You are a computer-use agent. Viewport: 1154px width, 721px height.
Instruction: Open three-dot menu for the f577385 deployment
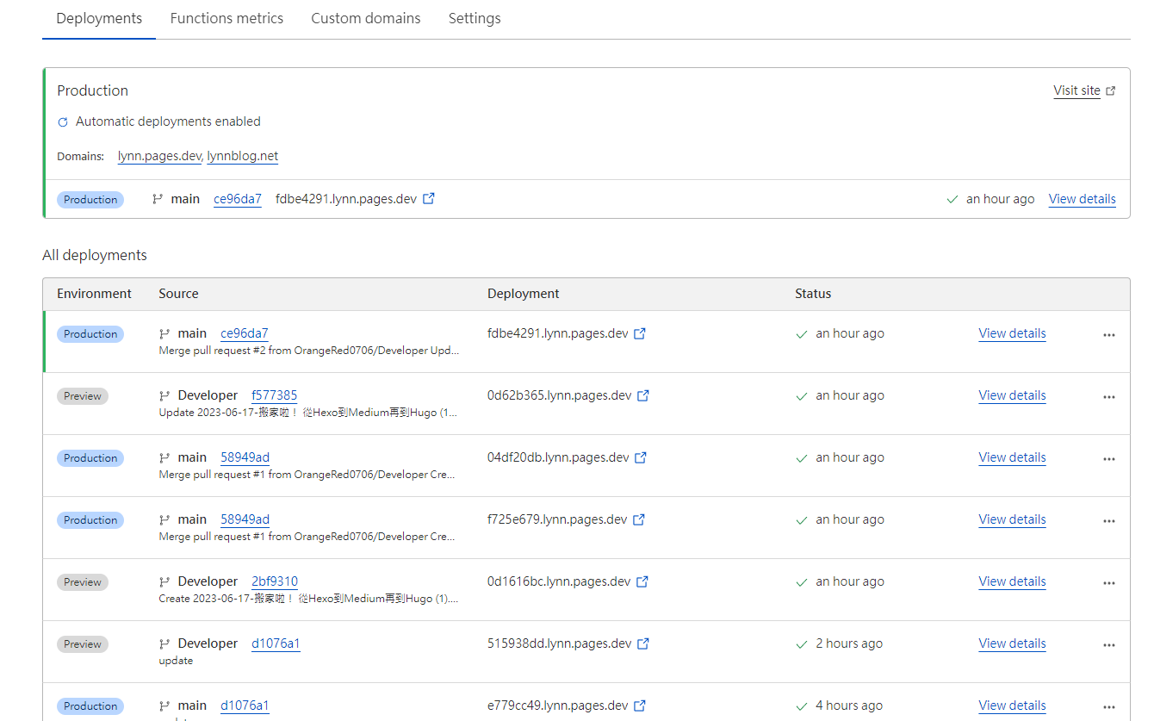[1109, 397]
